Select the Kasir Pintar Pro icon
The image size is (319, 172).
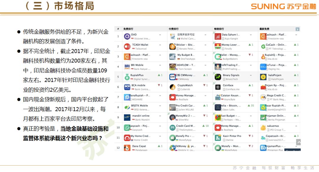(x=218, y=138)
